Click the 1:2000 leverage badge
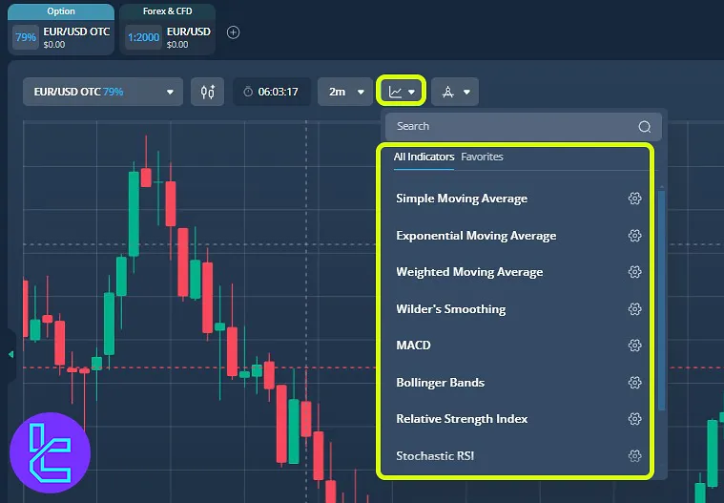 (143, 37)
